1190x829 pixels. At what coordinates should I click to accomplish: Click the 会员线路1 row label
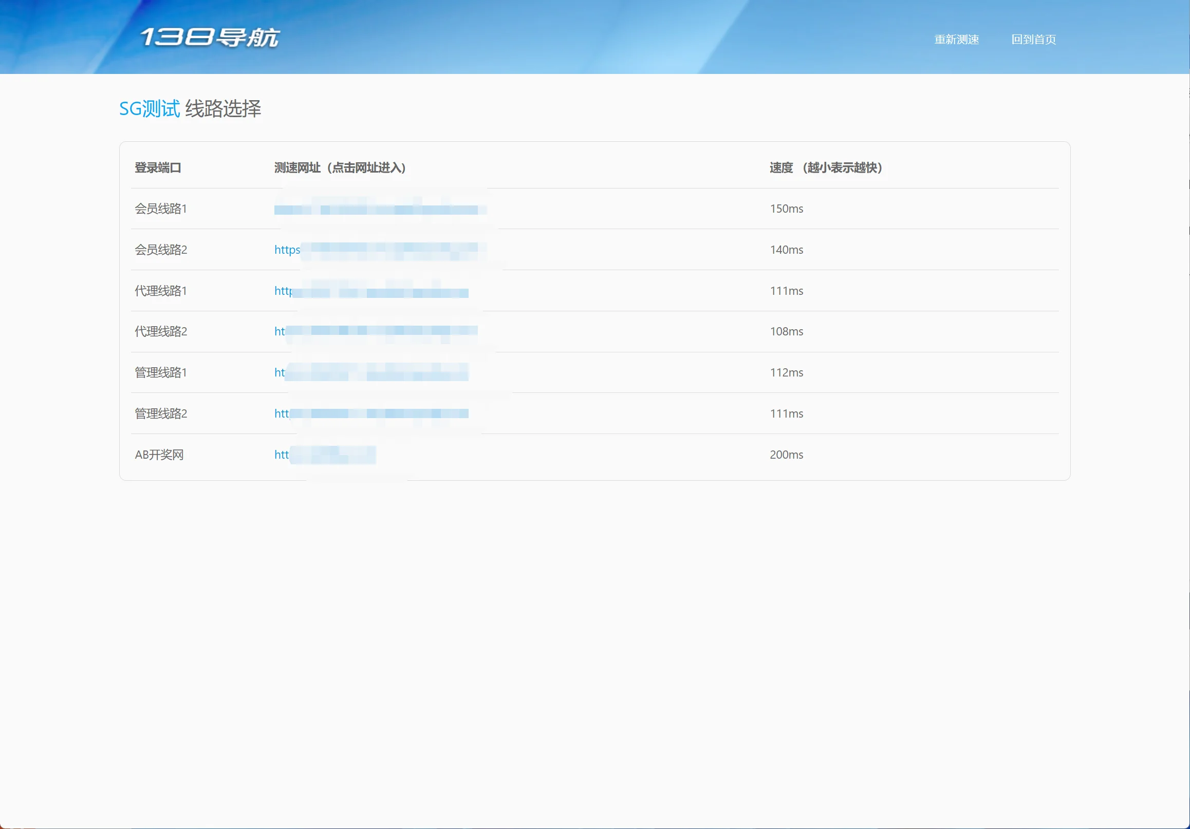(161, 209)
